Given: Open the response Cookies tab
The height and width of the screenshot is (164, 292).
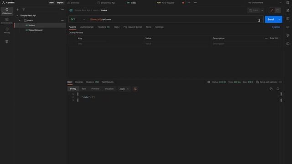Looking at the screenshot, I should [x=79, y=82].
